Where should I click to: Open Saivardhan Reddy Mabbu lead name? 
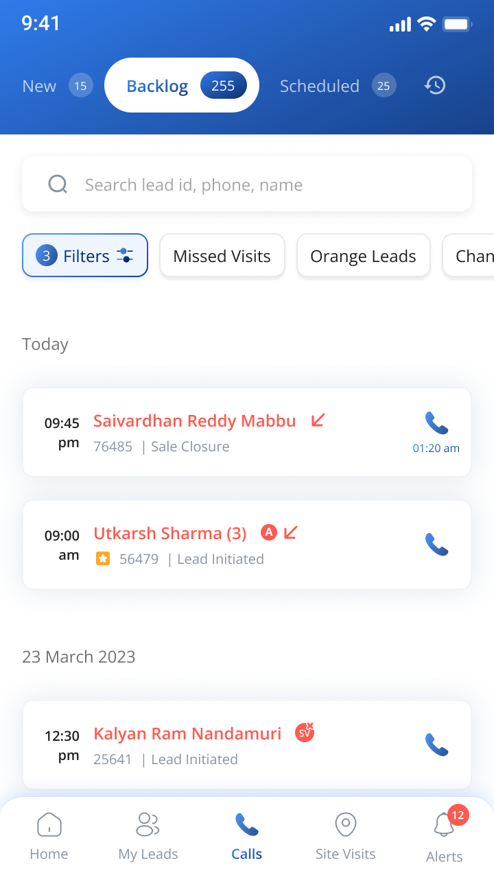195,420
